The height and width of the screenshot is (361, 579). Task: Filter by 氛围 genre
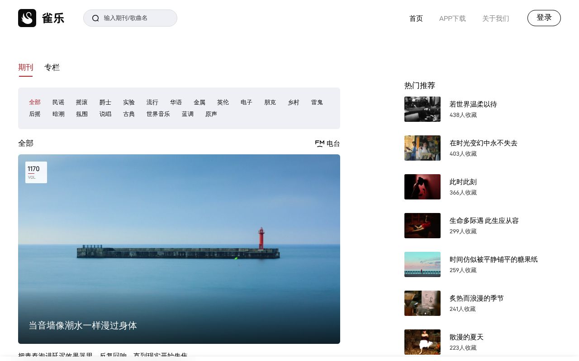pyautogui.click(x=82, y=114)
